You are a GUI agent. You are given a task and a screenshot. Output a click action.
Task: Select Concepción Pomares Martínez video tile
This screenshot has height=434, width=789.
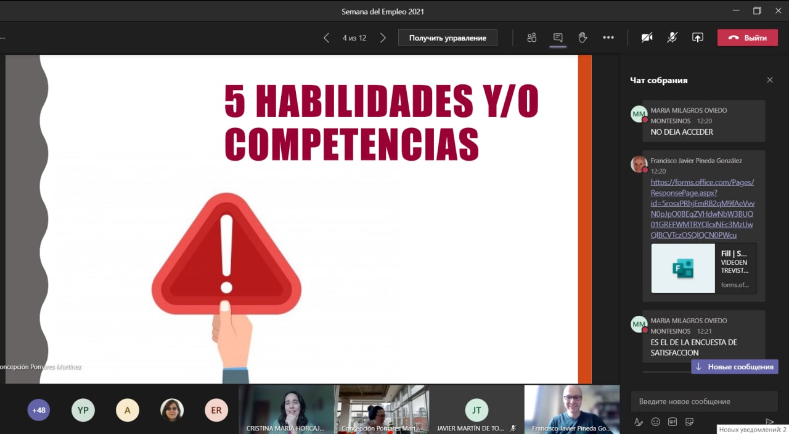pos(382,409)
